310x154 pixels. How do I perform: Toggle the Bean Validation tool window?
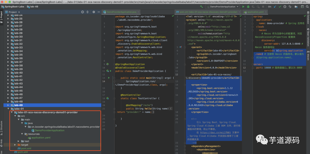(308, 37)
